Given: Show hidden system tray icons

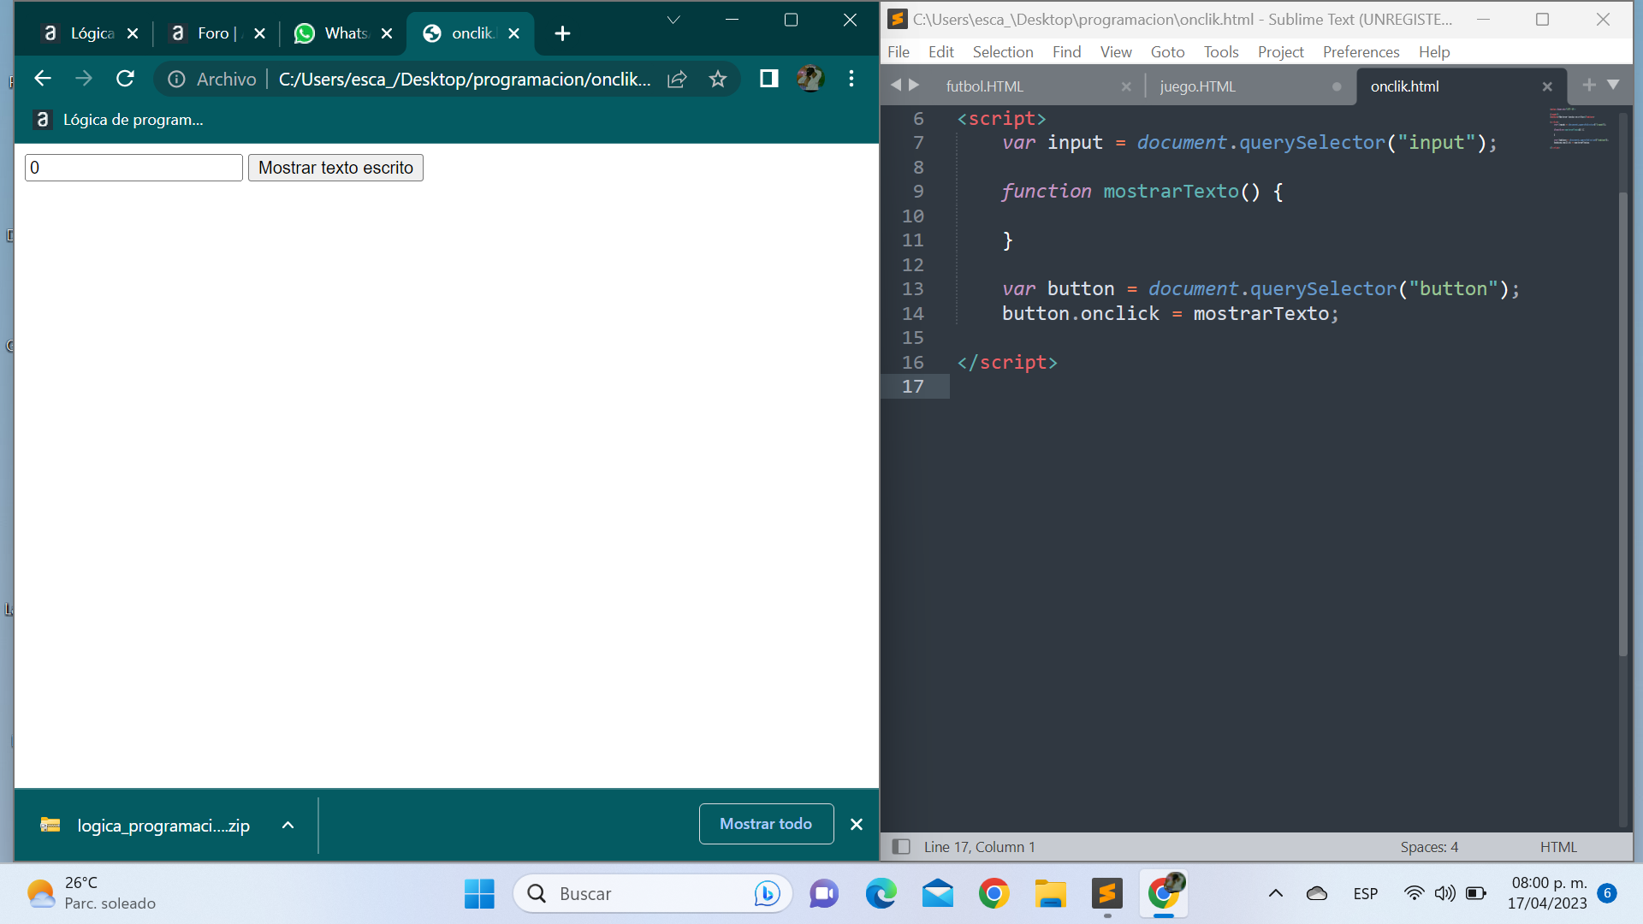Looking at the screenshot, I should pyautogui.click(x=1275, y=894).
